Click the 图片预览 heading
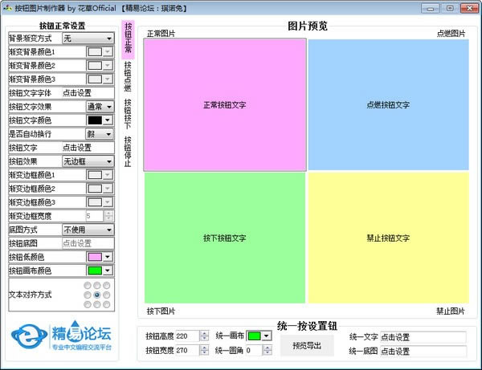482x370 pixels. pyautogui.click(x=308, y=26)
